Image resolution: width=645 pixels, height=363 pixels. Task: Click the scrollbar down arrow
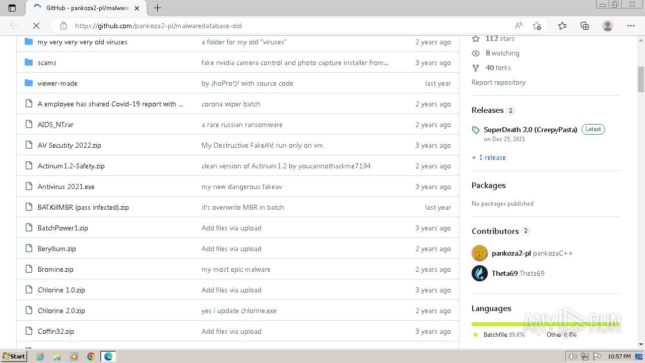pyautogui.click(x=641, y=344)
